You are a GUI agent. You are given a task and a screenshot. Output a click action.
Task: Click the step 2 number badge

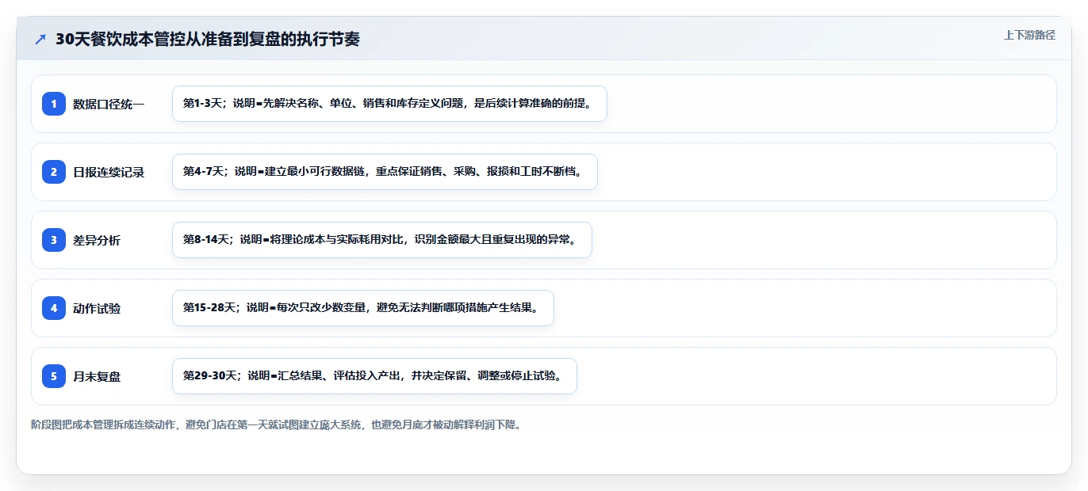tap(54, 172)
